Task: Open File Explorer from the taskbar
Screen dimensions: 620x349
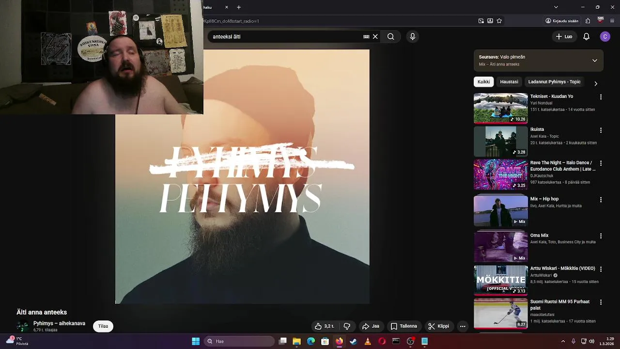Action: coord(297,341)
